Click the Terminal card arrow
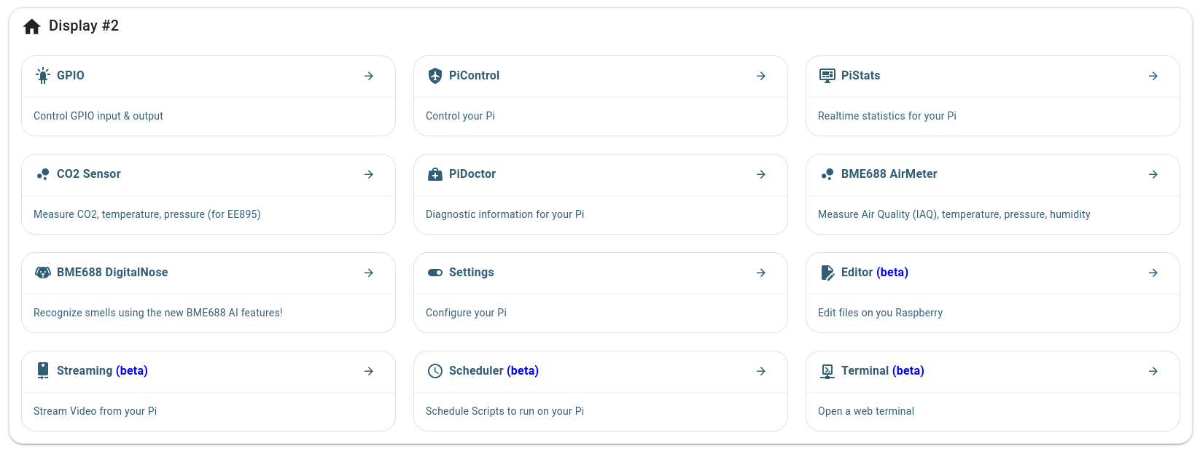The image size is (1200, 449). click(1153, 371)
